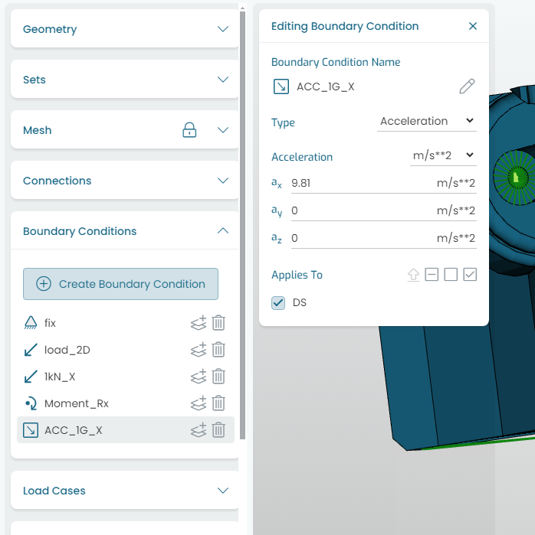Click the az value field

[384, 238]
